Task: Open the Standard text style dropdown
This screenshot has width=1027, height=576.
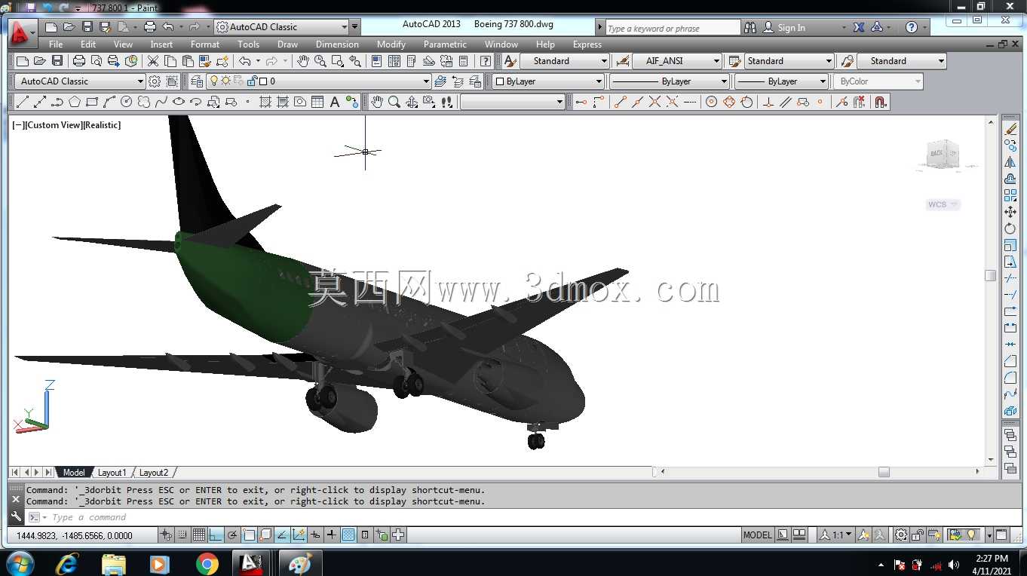Action: click(565, 61)
